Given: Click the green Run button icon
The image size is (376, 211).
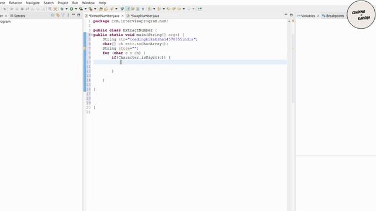Looking at the screenshot, I should coord(71,9).
